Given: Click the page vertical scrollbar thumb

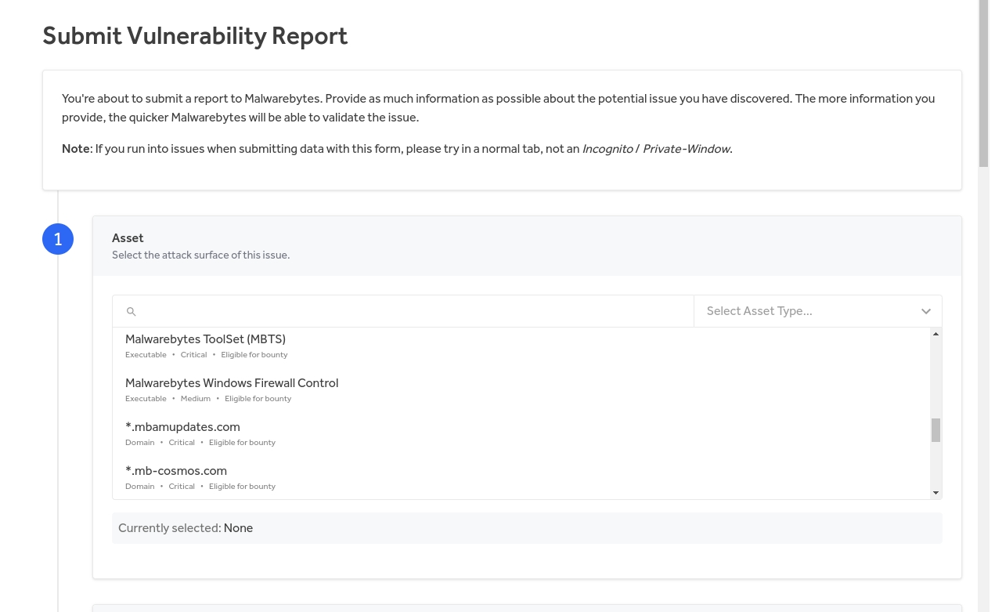Looking at the screenshot, I should (x=984, y=83).
